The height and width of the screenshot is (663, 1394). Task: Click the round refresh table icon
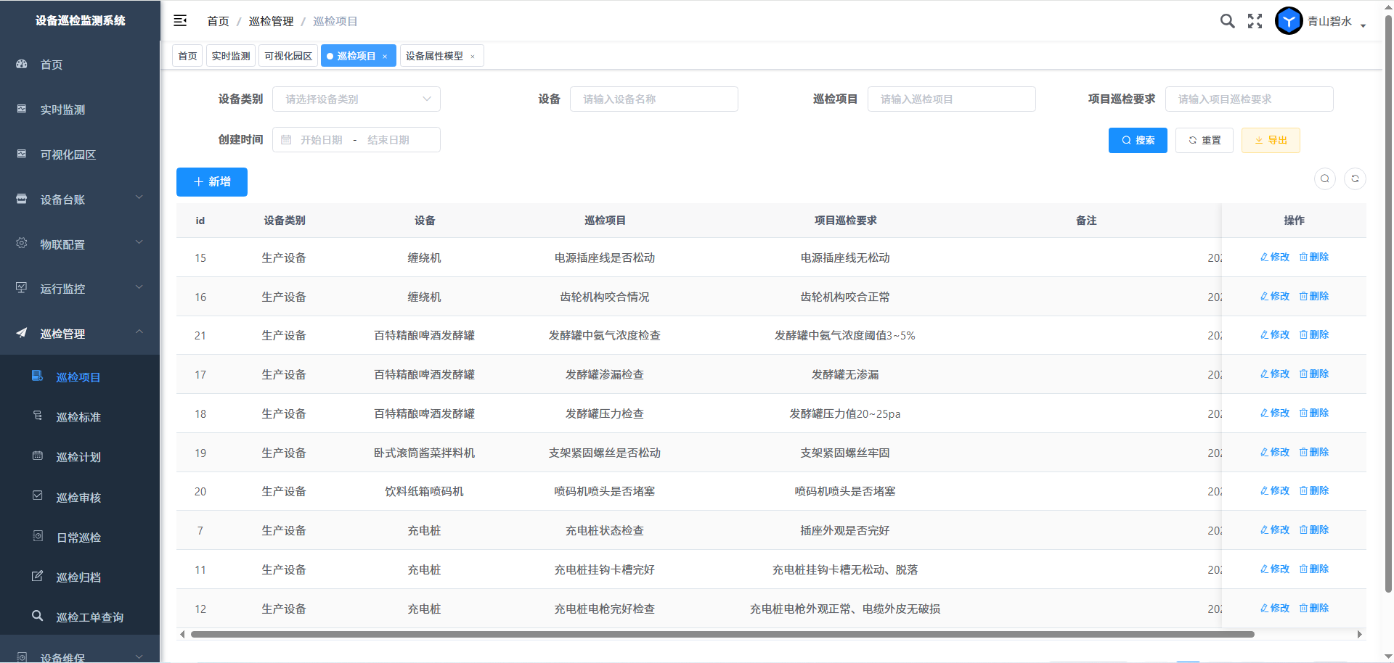(x=1355, y=178)
